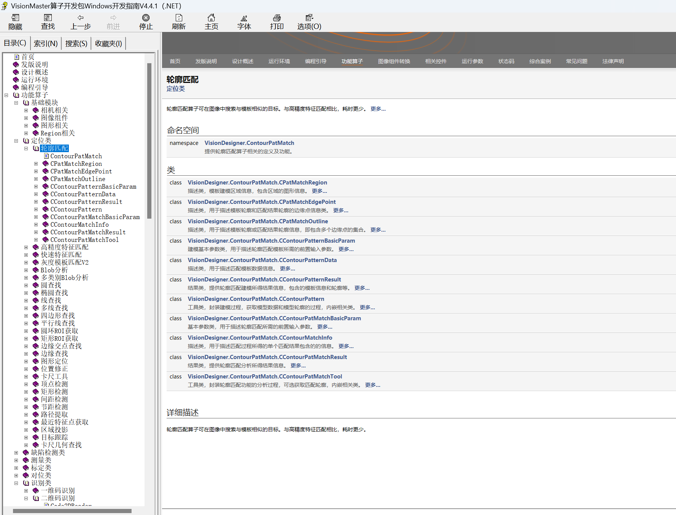Switch to the 收藏夹(I) tab
The image size is (676, 515).
coord(108,43)
